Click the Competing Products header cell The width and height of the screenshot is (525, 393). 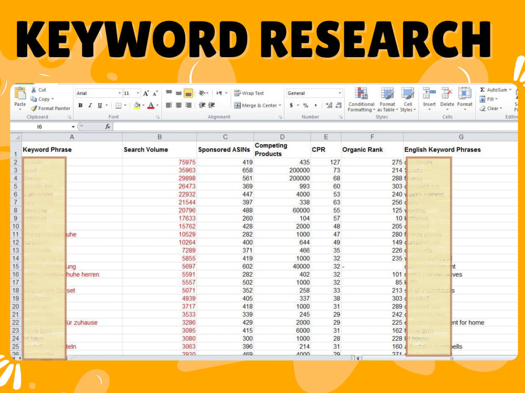[x=282, y=150]
